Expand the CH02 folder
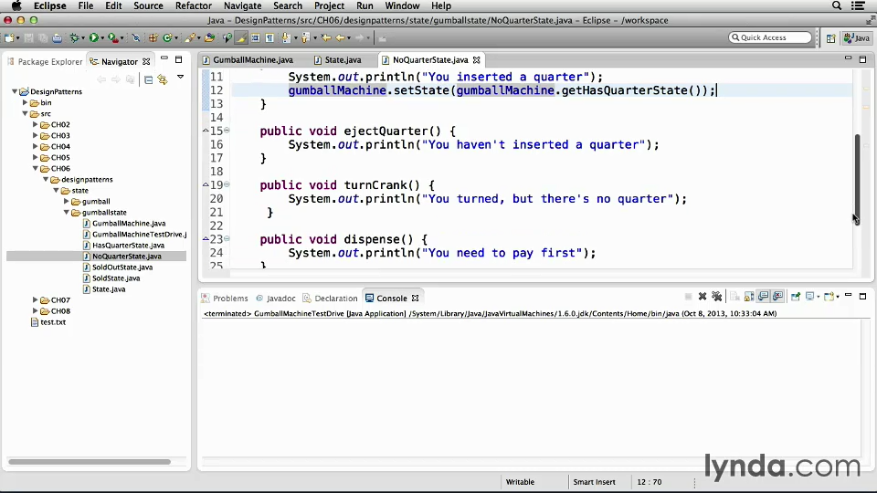Image resolution: width=877 pixels, height=493 pixels. coord(35,124)
